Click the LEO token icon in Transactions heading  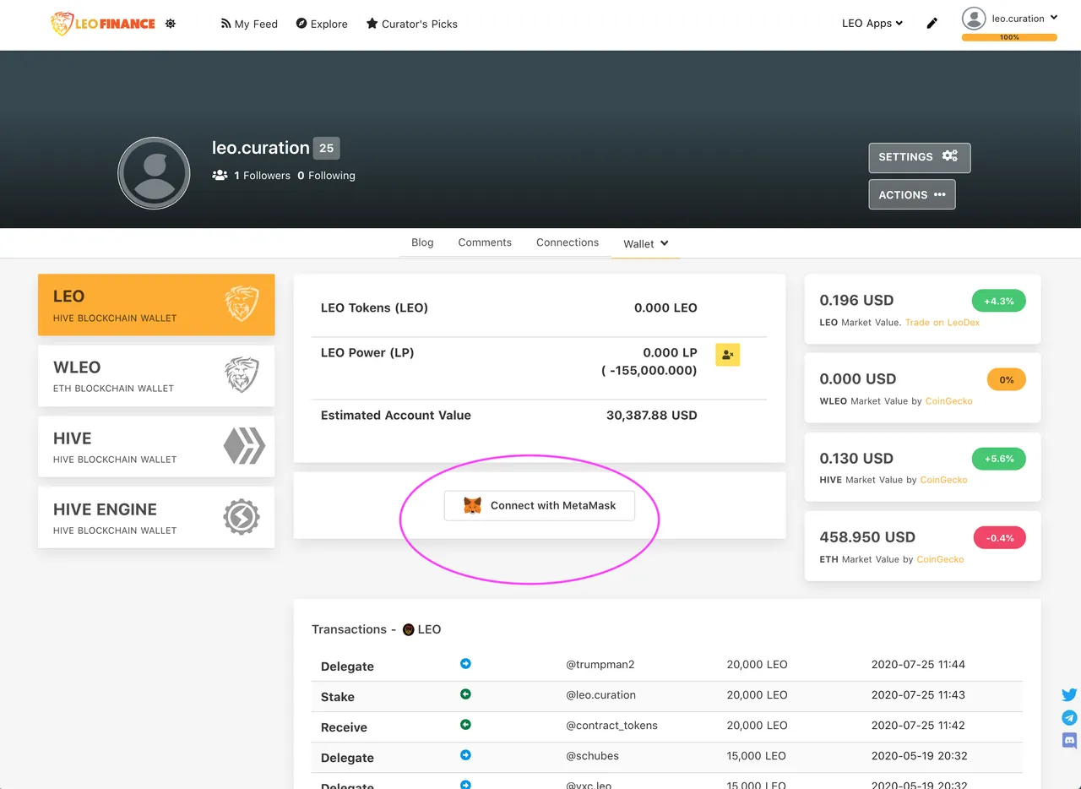click(x=409, y=629)
